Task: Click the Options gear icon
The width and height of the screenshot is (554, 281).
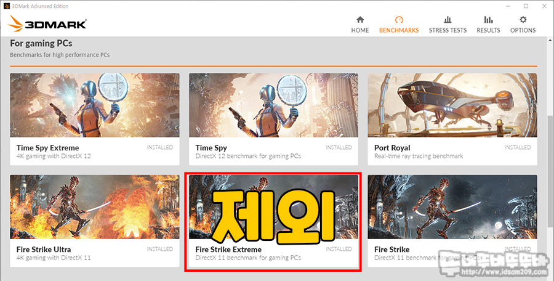Action: pos(523,20)
